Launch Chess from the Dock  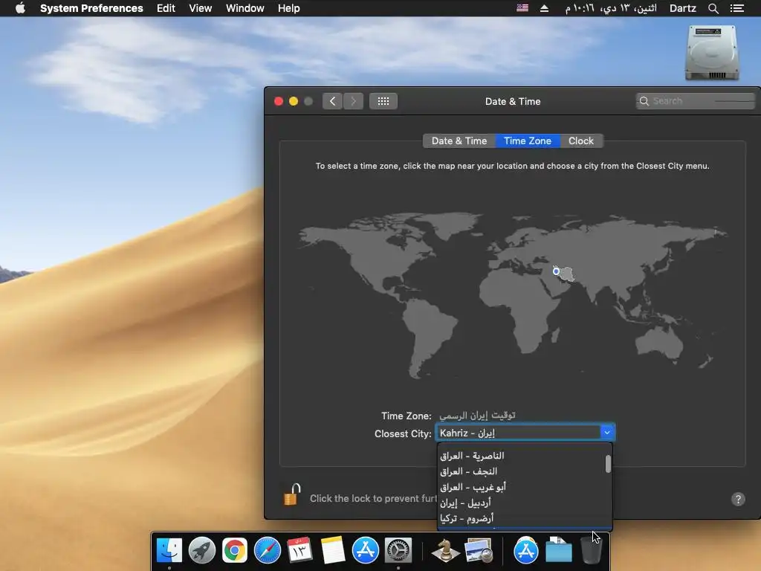pyautogui.click(x=445, y=550)
